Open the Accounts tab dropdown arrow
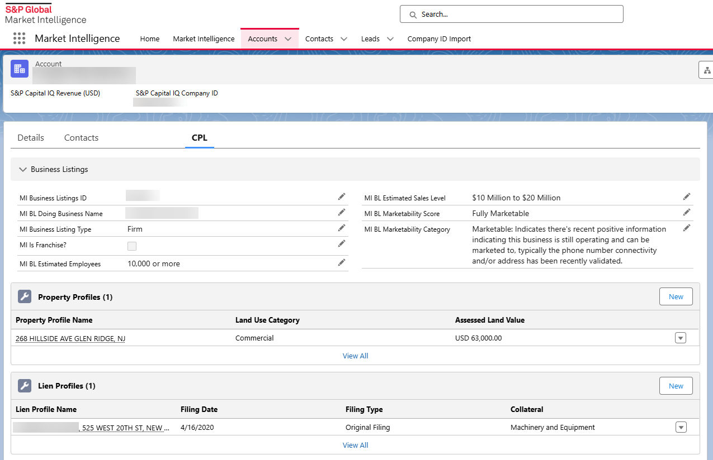Screen dimensions: 713x460 pos(288,39)
